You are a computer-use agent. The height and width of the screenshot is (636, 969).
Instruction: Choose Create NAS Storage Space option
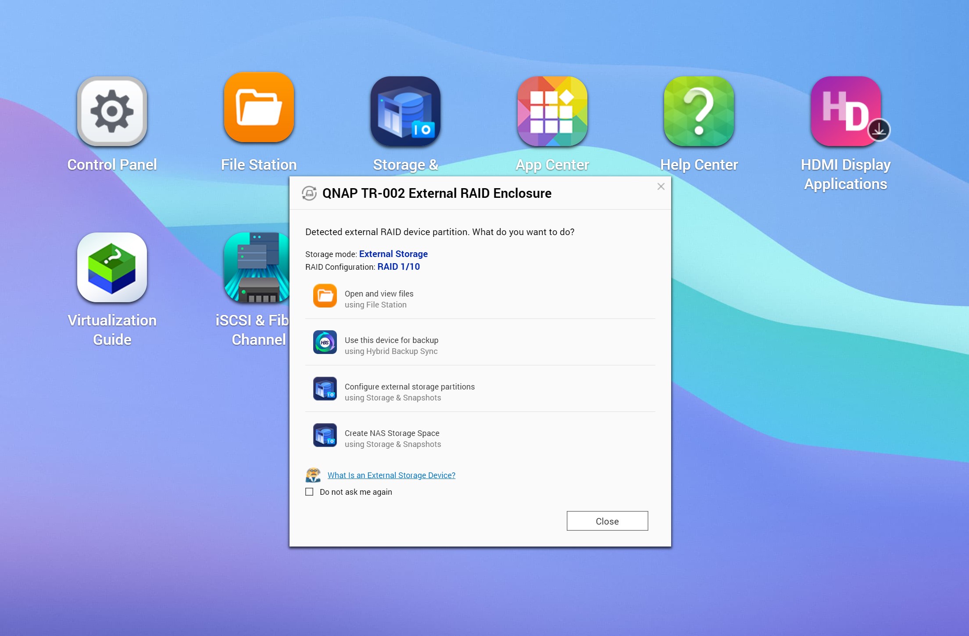pyautogui.click(x=392, y=433)
